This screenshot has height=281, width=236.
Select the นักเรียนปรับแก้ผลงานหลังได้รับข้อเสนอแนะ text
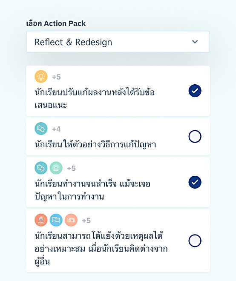click(x=95, y=99)
